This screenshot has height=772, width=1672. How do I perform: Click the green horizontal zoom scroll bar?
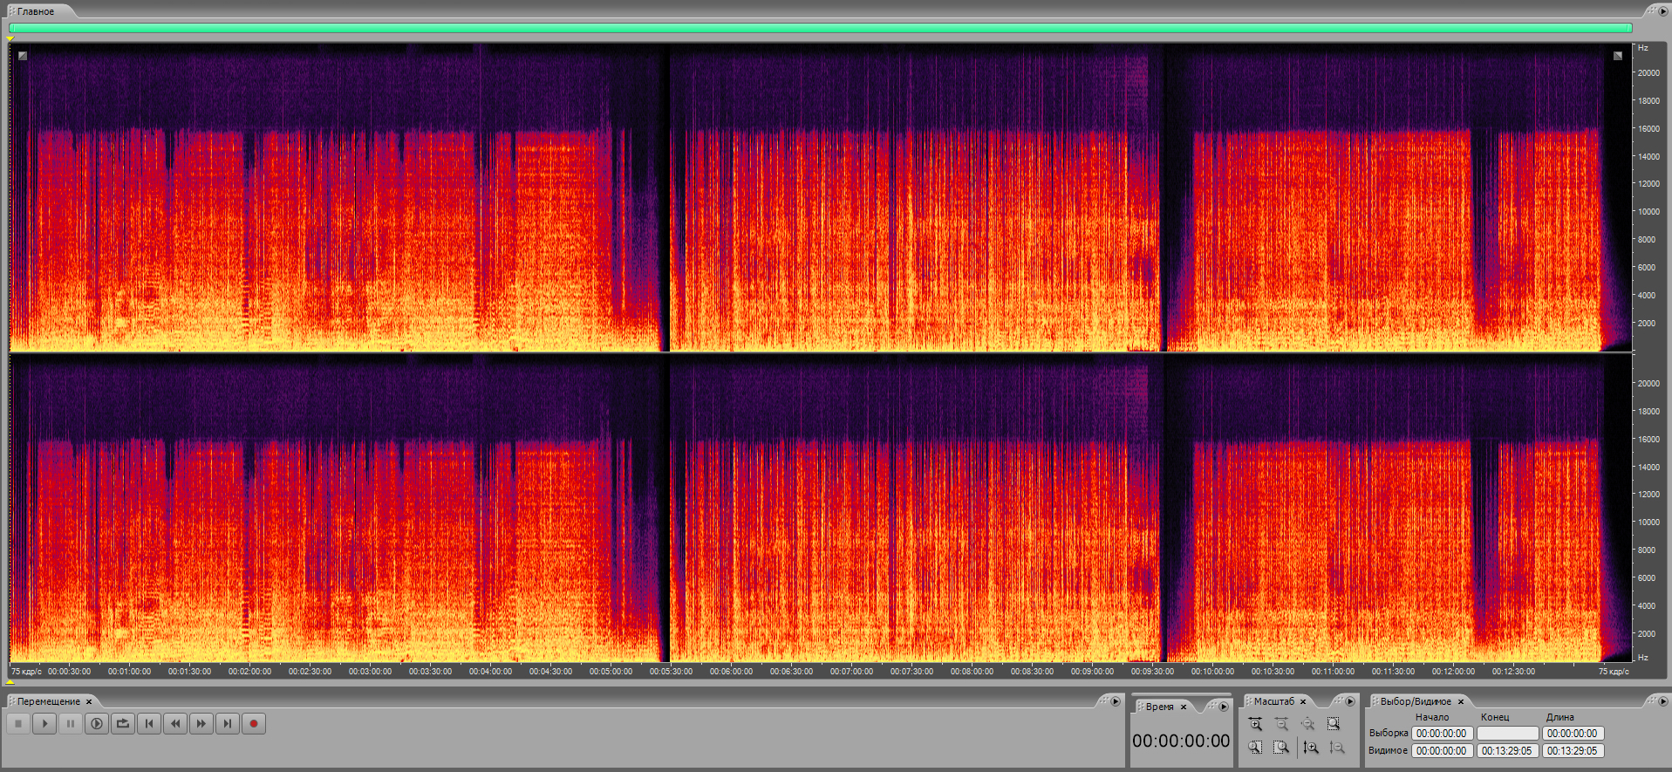pos(820,28)
